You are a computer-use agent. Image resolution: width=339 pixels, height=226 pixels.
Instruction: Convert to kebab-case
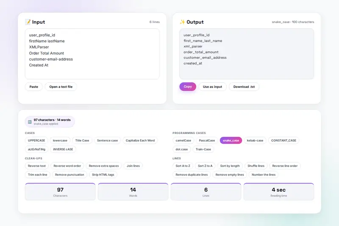pyautogui.click(x=255, y=140)
